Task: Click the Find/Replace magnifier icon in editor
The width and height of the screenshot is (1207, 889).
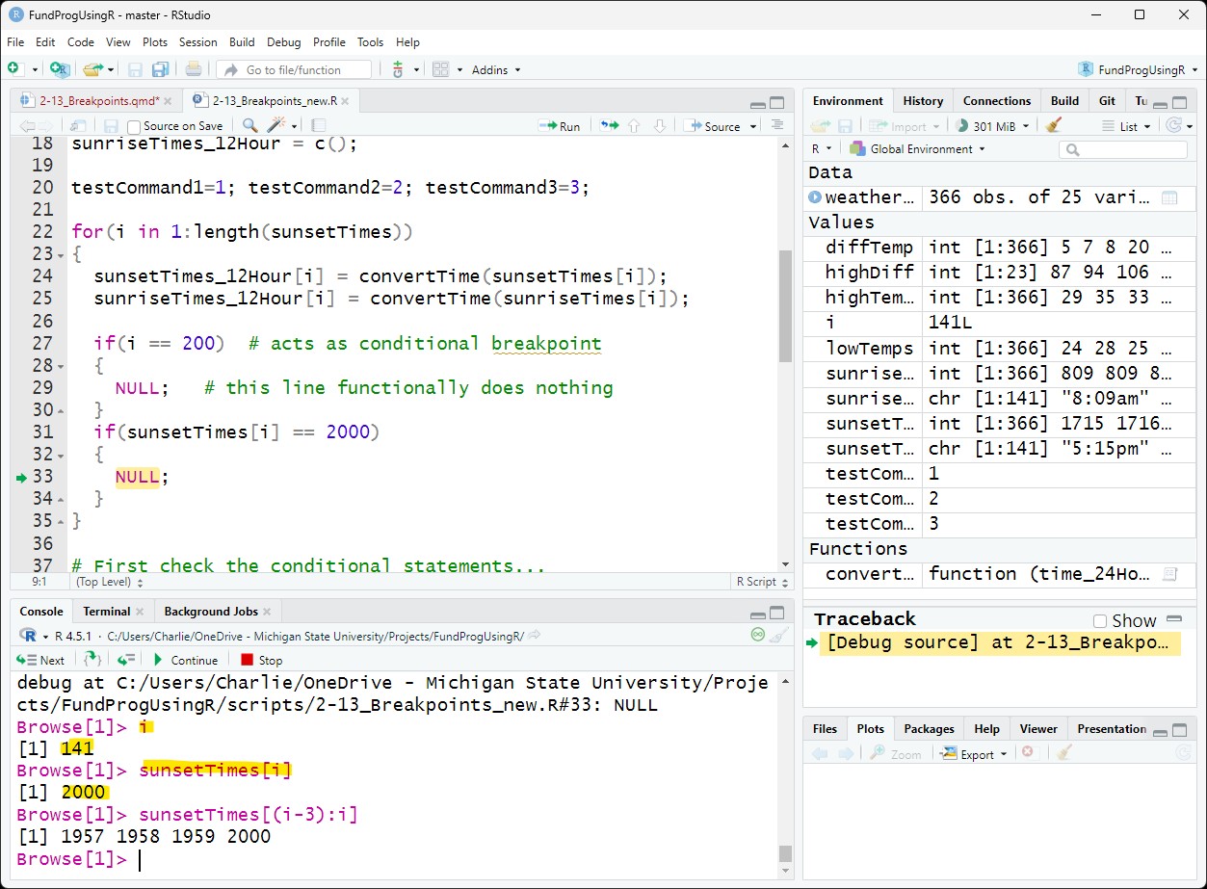Action: 249,125
